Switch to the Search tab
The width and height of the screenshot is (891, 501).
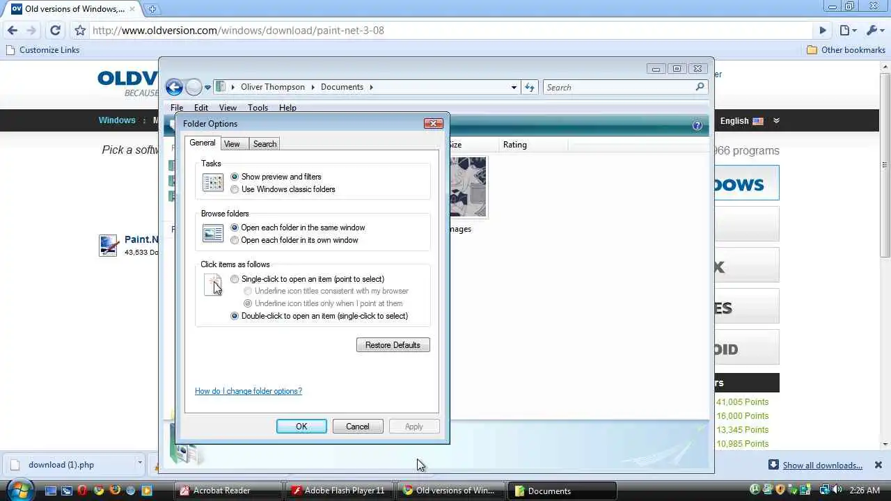tap(265, 143)
